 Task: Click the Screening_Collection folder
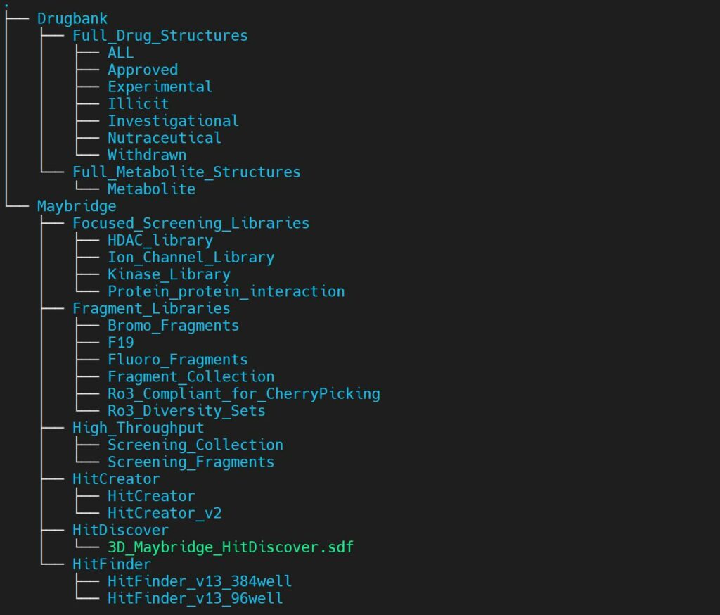coord(195,445)
